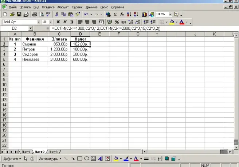The width and height of the screenshot is (239, 167).
Task: Switch to the Лист3 sheet tab
Action: 53,151
